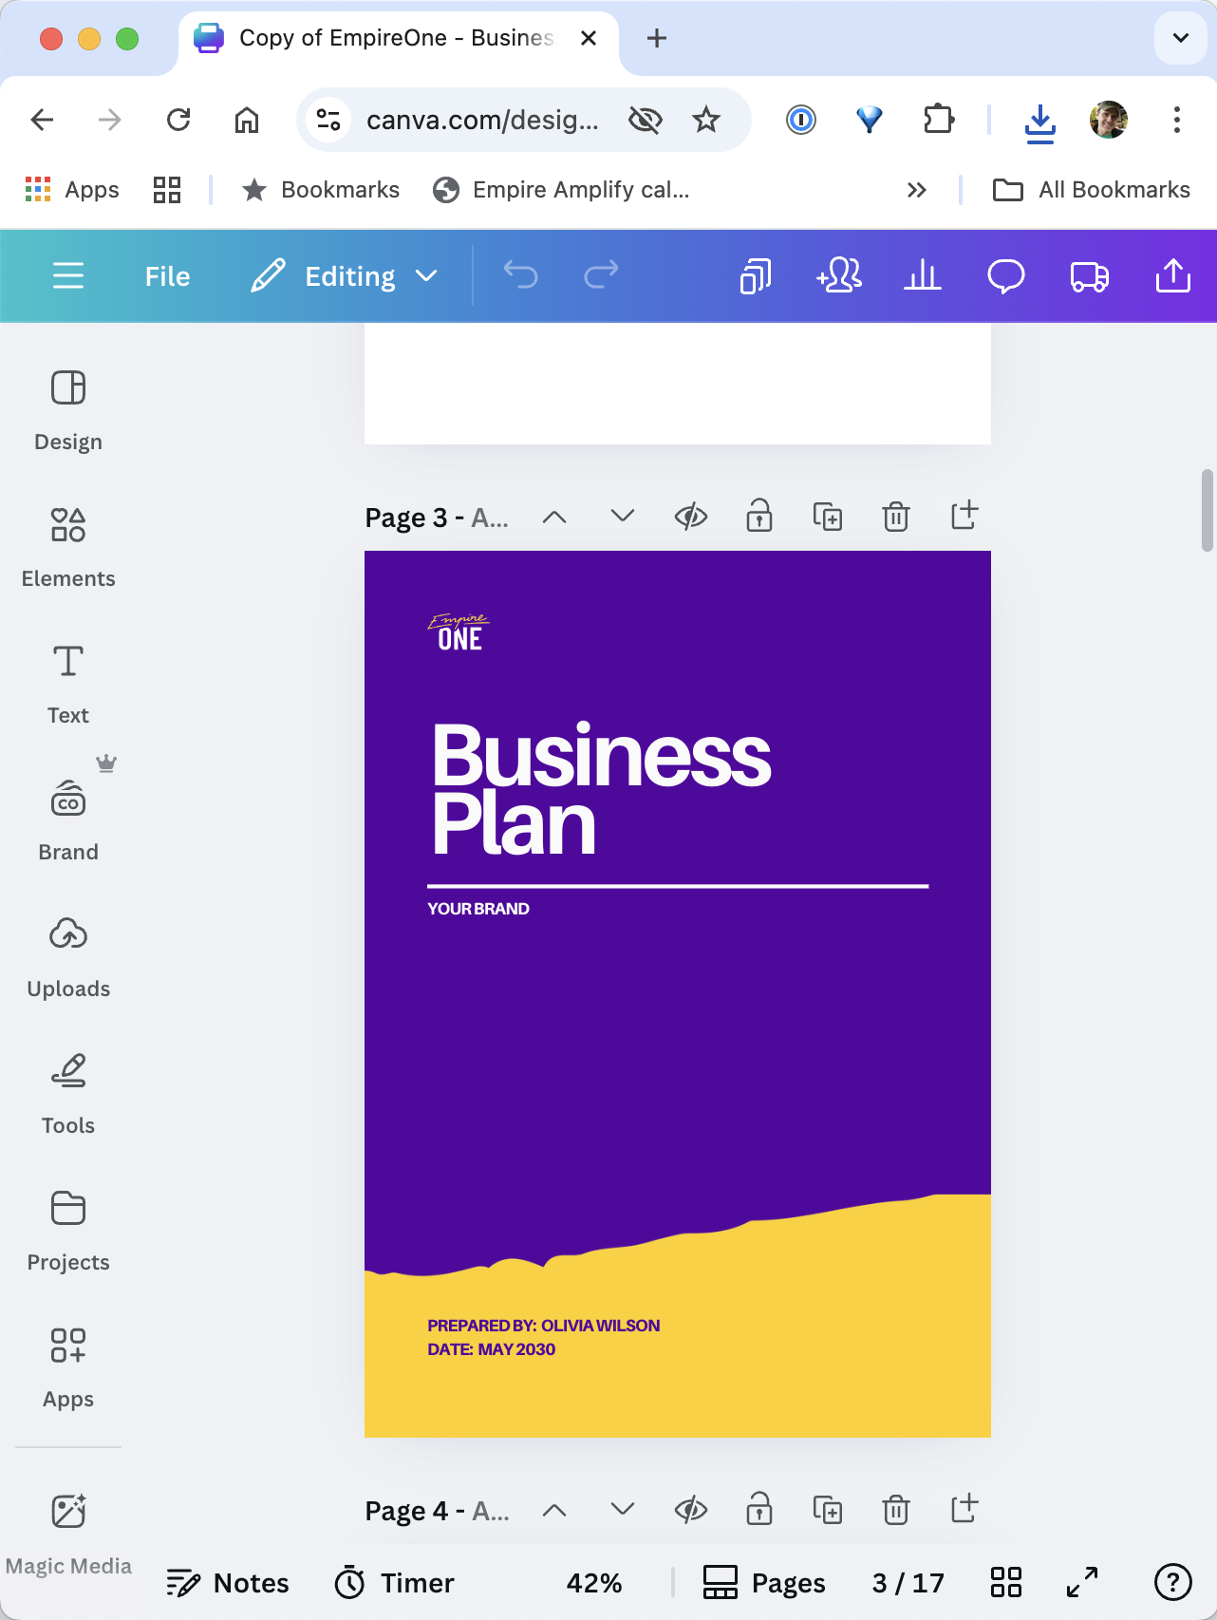Duplicate Page 4

click(x=828, y=1509)
